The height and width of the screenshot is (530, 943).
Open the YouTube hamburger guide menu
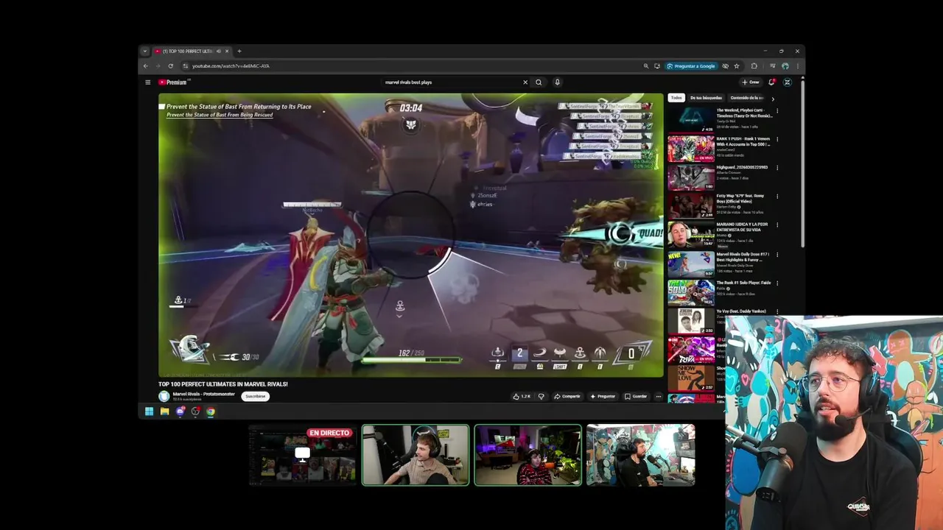click(x=147, y=82)
